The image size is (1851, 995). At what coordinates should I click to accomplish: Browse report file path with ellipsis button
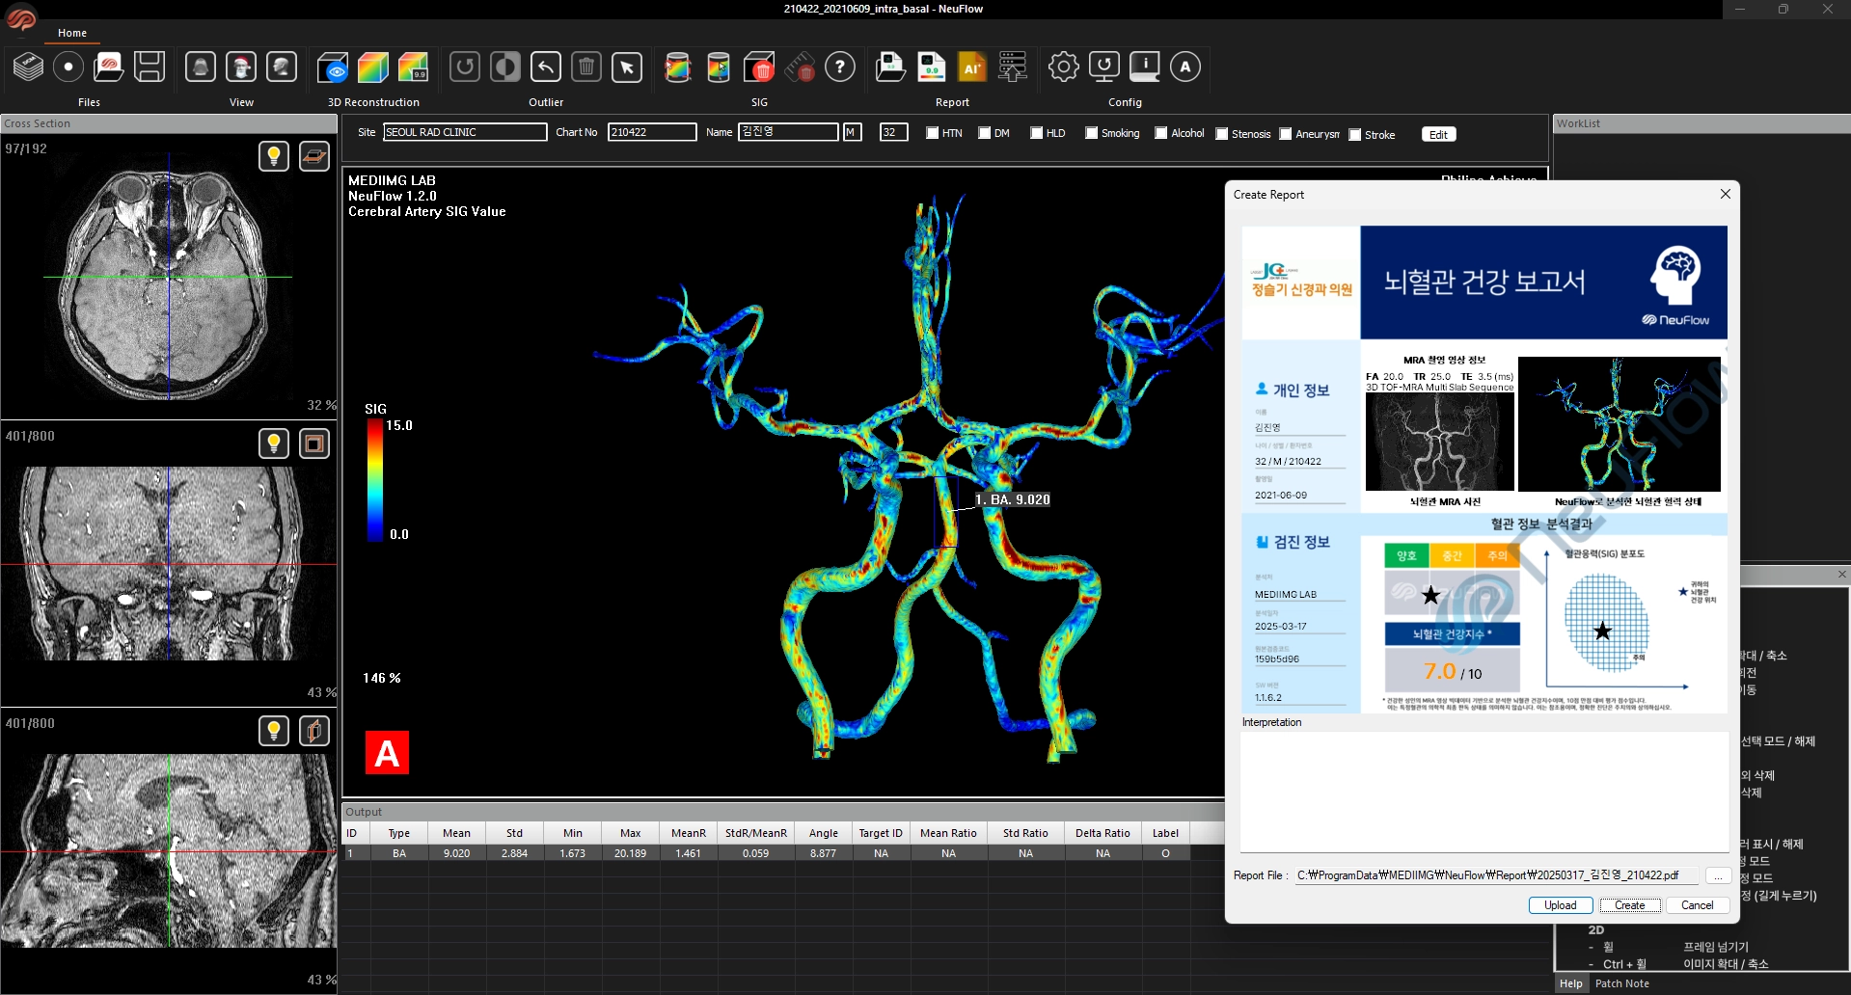(1717, 875)
